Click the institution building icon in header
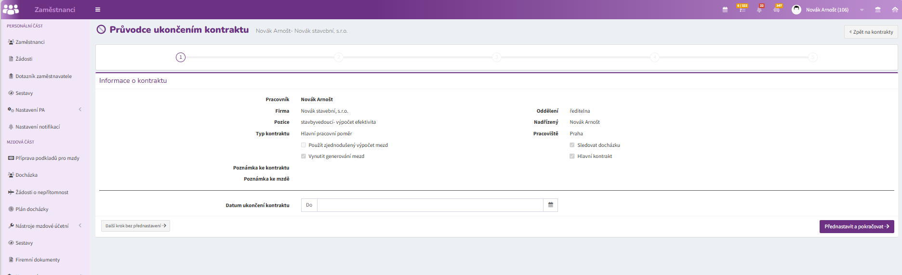This screenshot has height=275, width=902. 878,10
